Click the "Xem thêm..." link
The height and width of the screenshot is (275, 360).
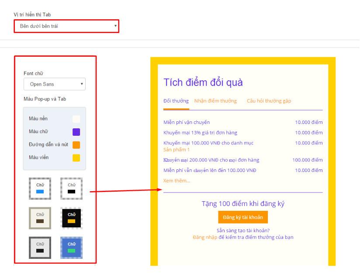click(x=177, y=181)
